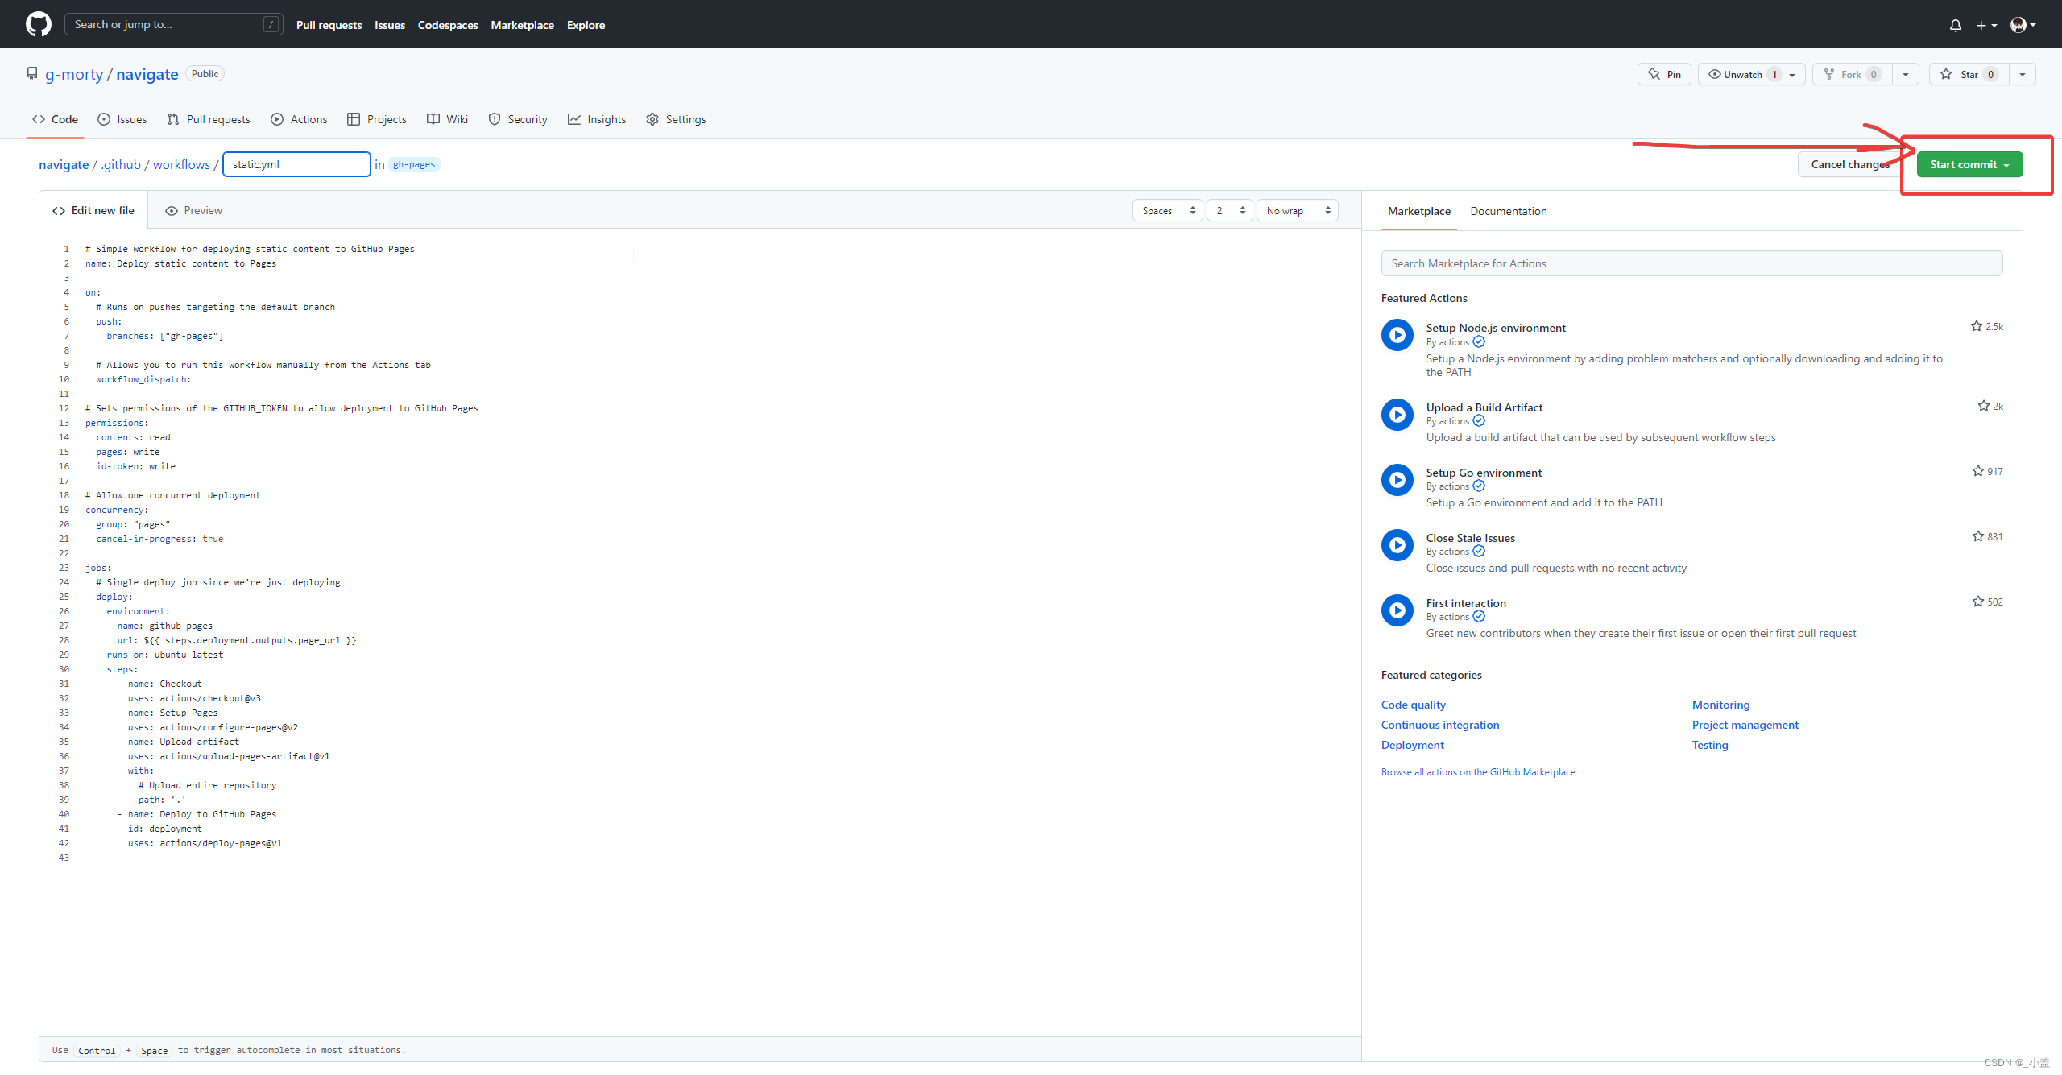Open the .github breadcrumb folder
2062x1075 pixels.
point(121,164)
